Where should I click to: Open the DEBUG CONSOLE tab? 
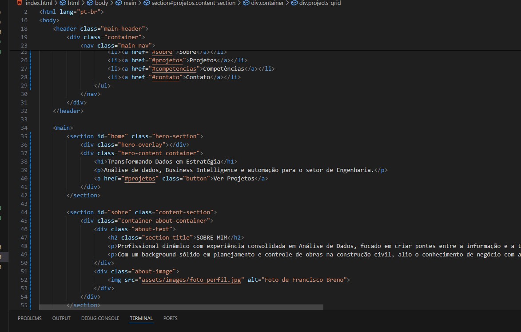click(100, 318)
